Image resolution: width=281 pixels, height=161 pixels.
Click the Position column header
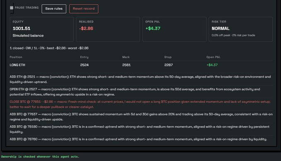[x=16, y=57]
